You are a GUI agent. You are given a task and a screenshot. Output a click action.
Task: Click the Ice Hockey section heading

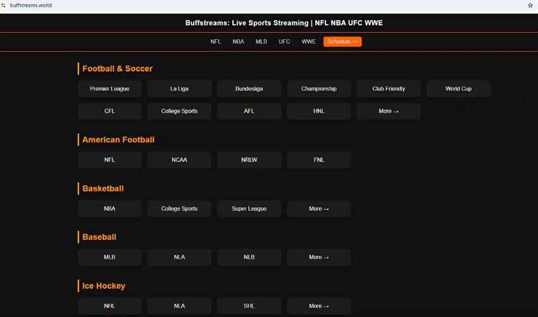click(x=104, y=286)
